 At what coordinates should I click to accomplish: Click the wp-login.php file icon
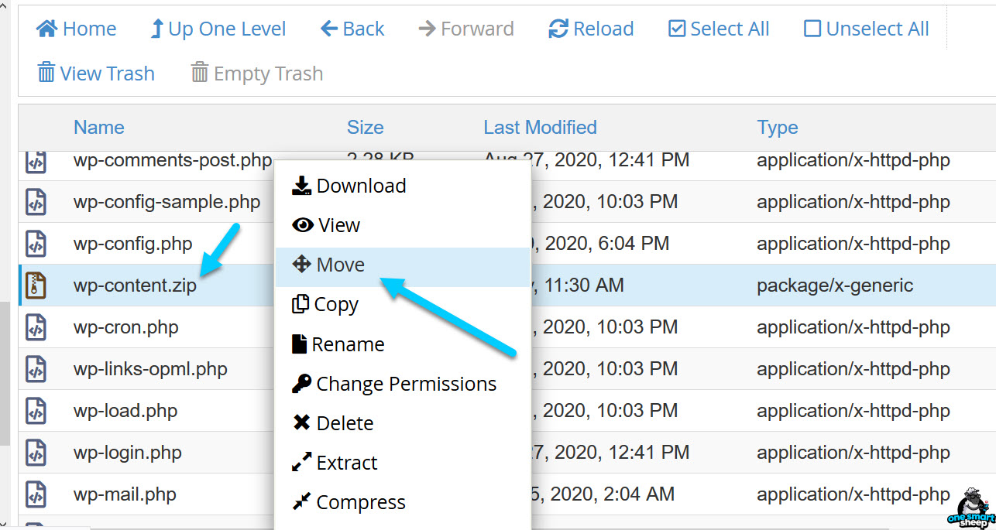36,453
